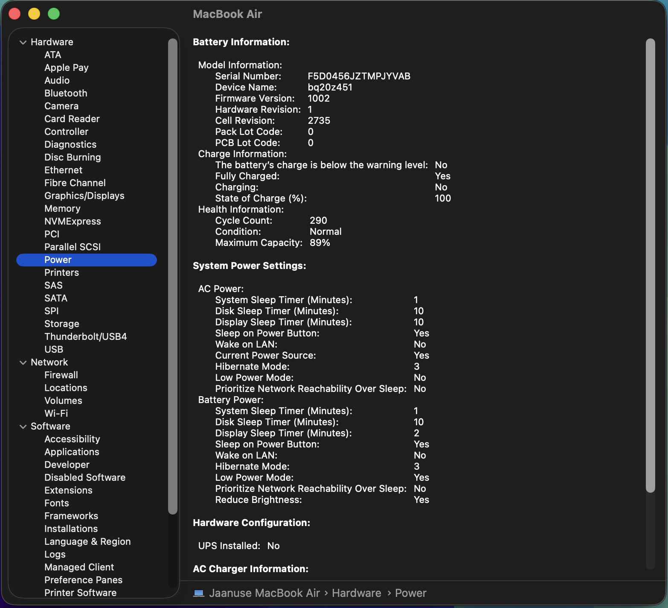Click the Maximum Capacity 89% value
Viewport: 668px width, 608px height.
[x=320, y=243]
